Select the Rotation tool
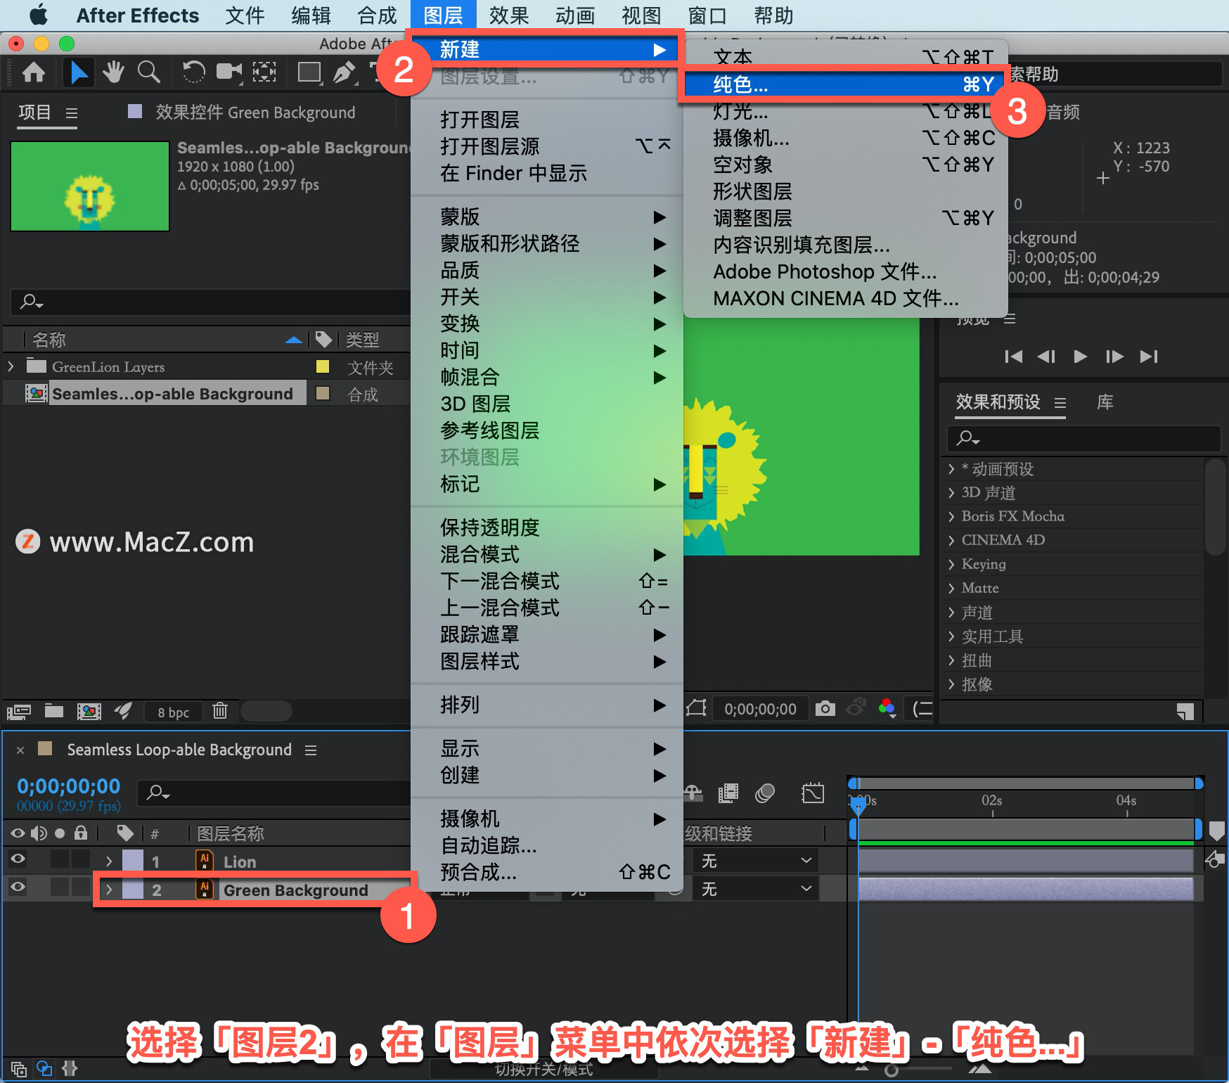This screenshot has width=1229, height=1083. pos(193,72)
